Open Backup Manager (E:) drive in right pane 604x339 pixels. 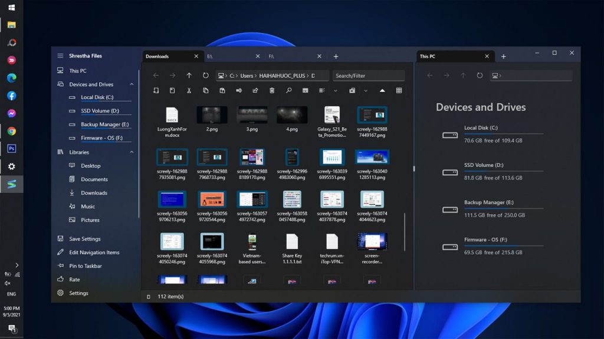(493, 208)
